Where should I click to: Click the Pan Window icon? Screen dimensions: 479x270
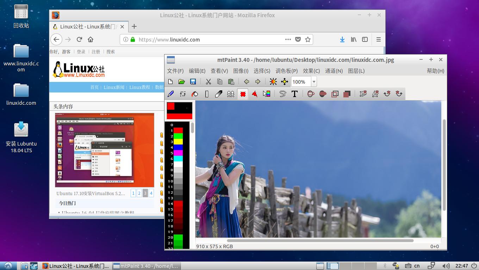(x=284, y=82)
